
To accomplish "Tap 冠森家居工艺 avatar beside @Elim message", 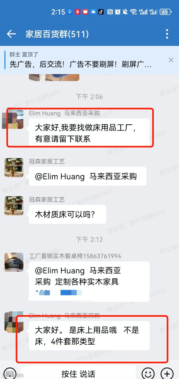I will tap(14, 167).
